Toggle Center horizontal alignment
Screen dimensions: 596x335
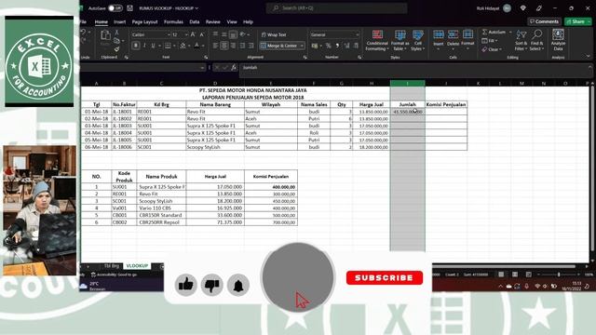tap(224, 46)
